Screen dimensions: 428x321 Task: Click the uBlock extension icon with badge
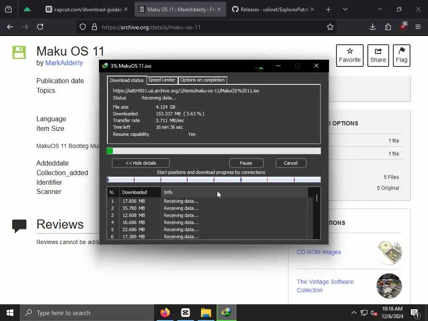point(403,26)
